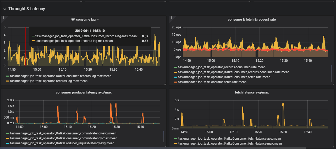Click yellow swatch of fetch-latency-max.mean
Screen dimensions: 336x149
[x=176, y=144]
